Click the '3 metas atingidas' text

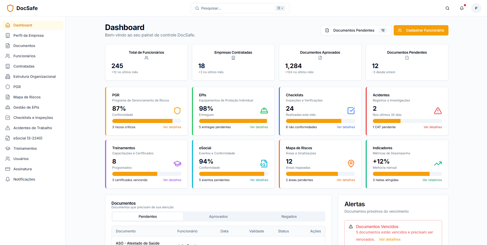coord(386,180)
